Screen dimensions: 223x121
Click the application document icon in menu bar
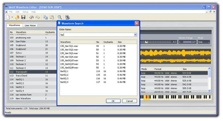click(x=6, y=12)
